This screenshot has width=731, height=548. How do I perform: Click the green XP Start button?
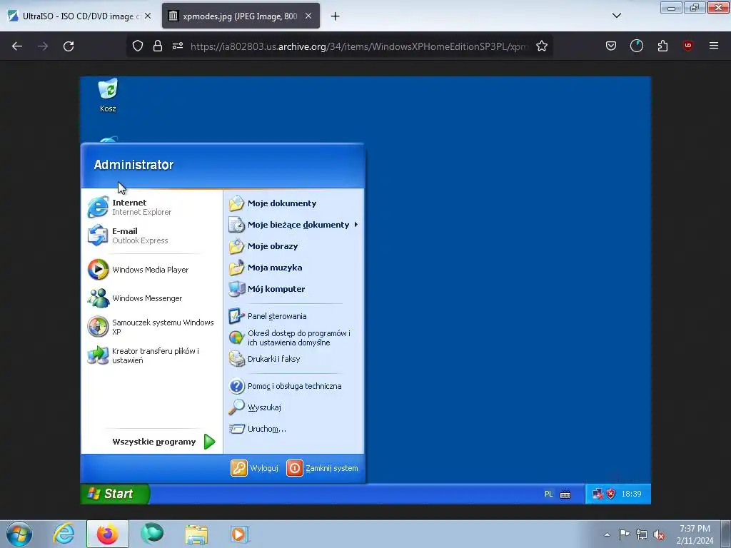(x=115, y=494)
